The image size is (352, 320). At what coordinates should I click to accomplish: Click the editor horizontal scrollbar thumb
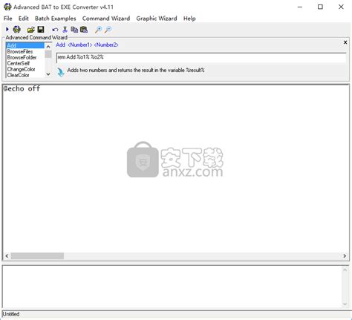(37, 256)
